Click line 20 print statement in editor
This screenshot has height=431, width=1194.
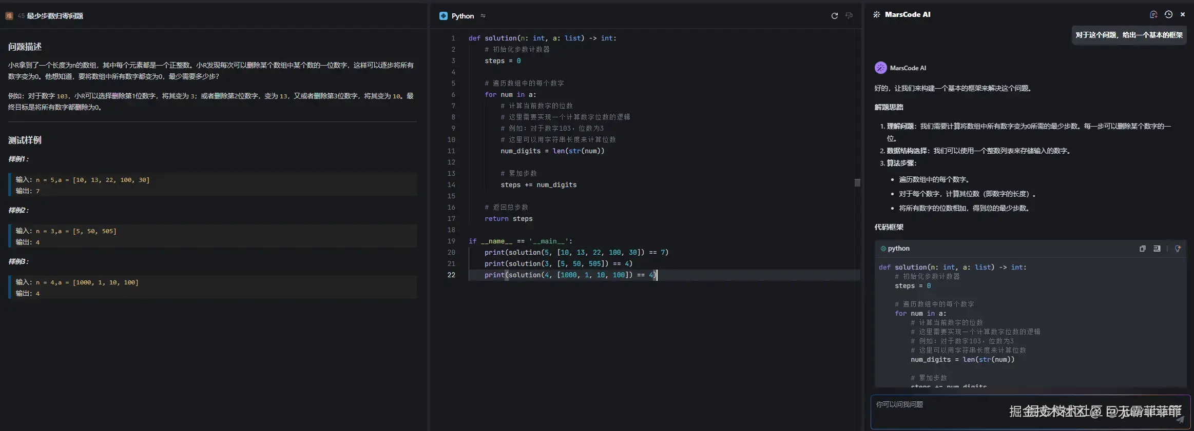coord(576,252)
